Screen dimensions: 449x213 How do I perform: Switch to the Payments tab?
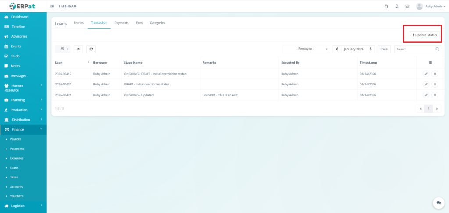tap(121, 23)
